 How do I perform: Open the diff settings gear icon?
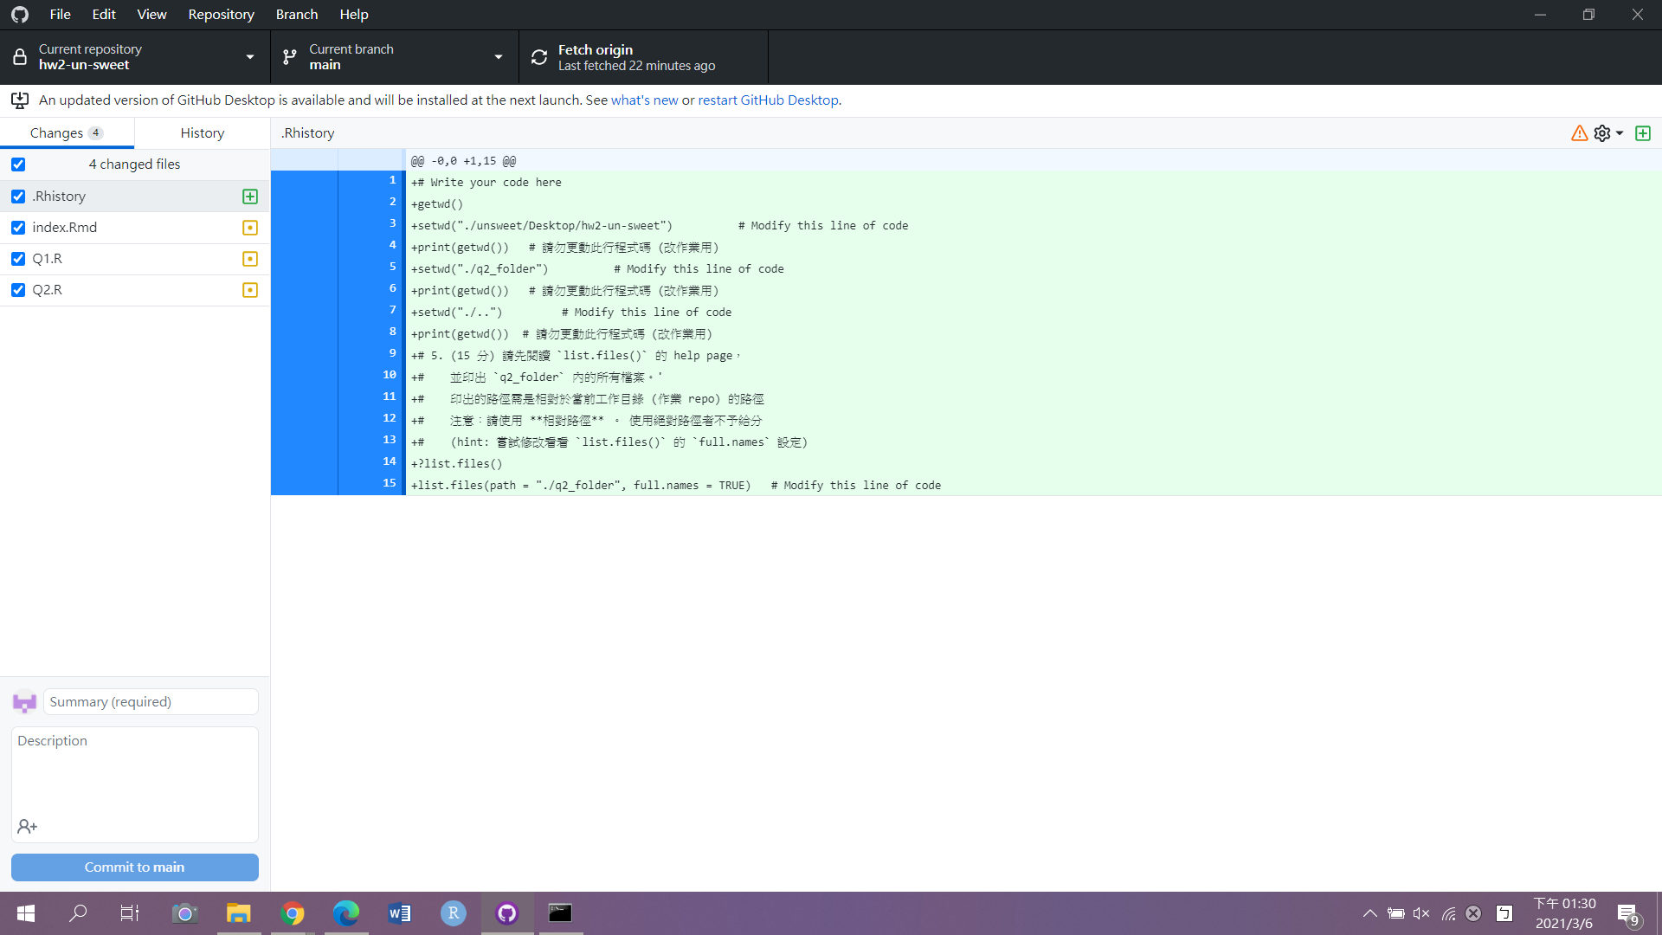point(1603,133)
